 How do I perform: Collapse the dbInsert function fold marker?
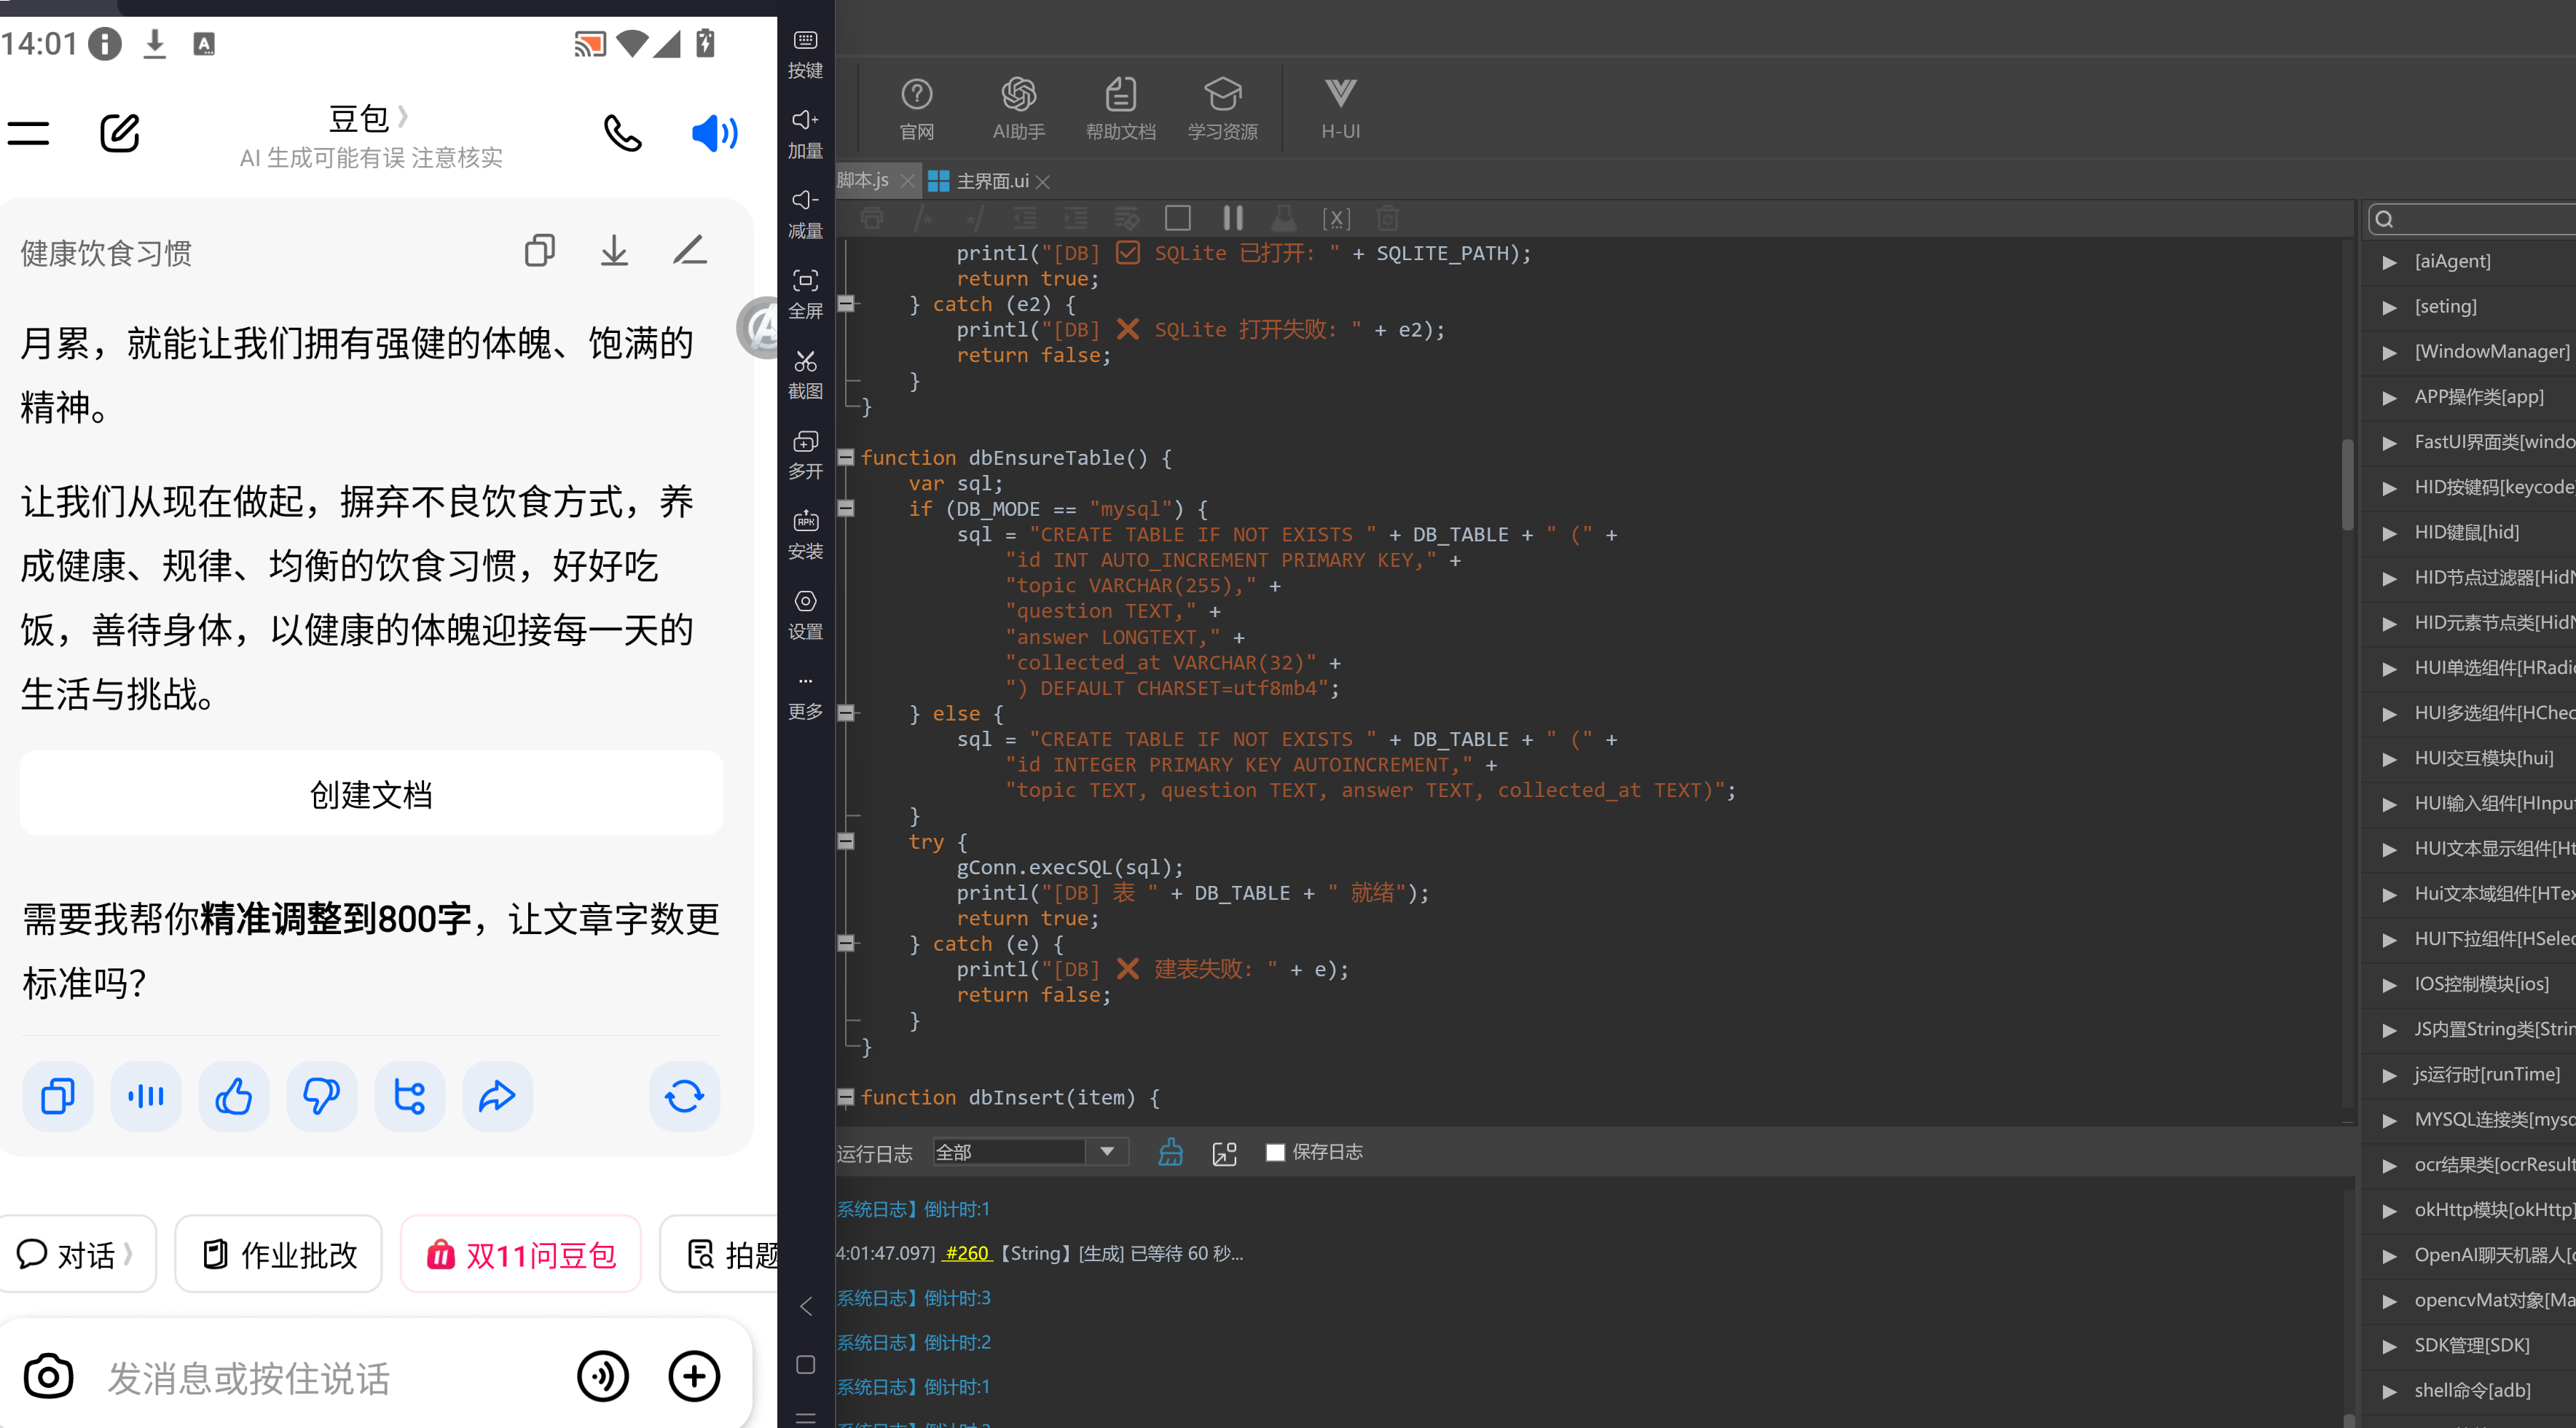[846, 1097]
